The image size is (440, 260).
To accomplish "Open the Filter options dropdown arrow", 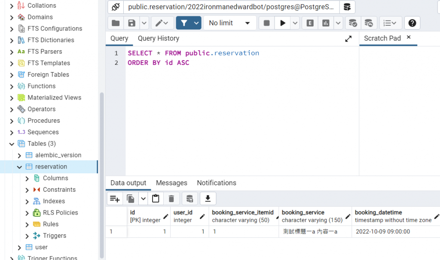I will [x=196, y=23].
